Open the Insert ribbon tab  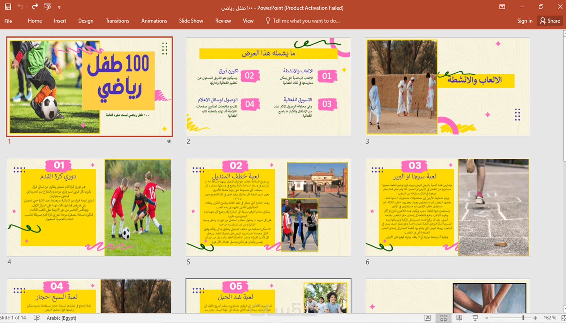(x=60, y=21)
